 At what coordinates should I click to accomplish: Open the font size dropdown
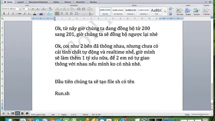(x=29, y=9)
